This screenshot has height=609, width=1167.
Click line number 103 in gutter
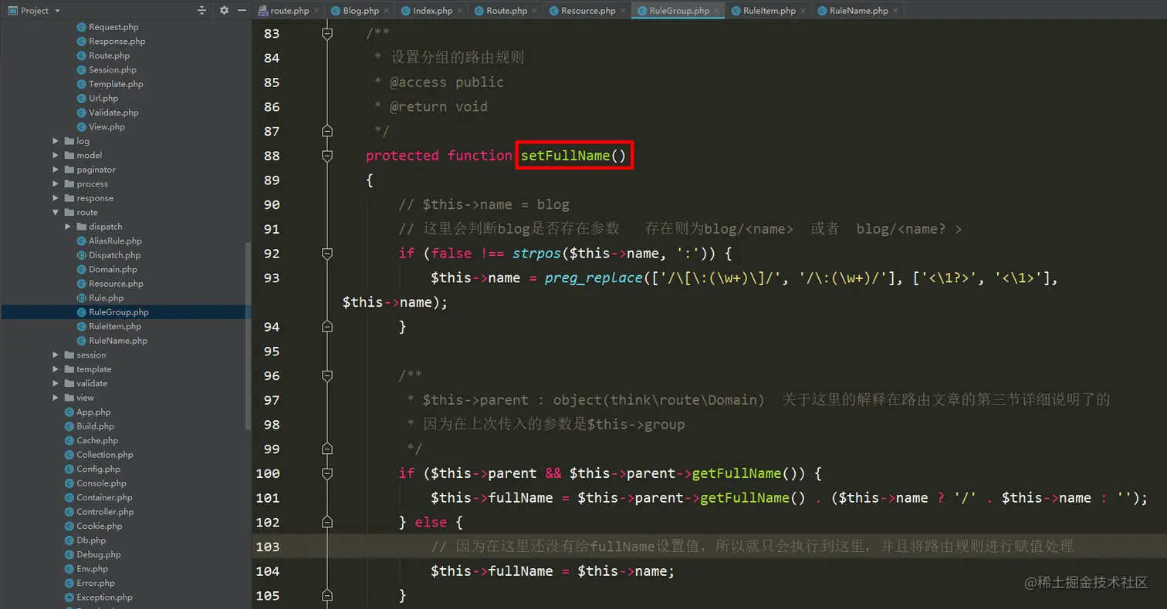point(268,547)
